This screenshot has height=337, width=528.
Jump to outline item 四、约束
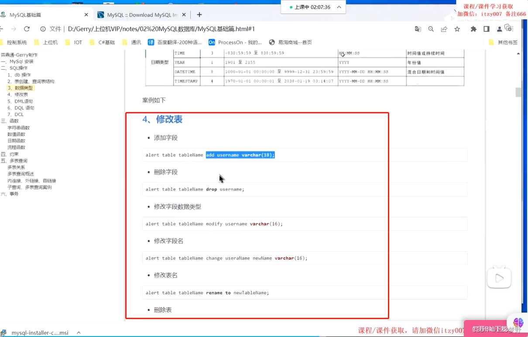[10, 154]
